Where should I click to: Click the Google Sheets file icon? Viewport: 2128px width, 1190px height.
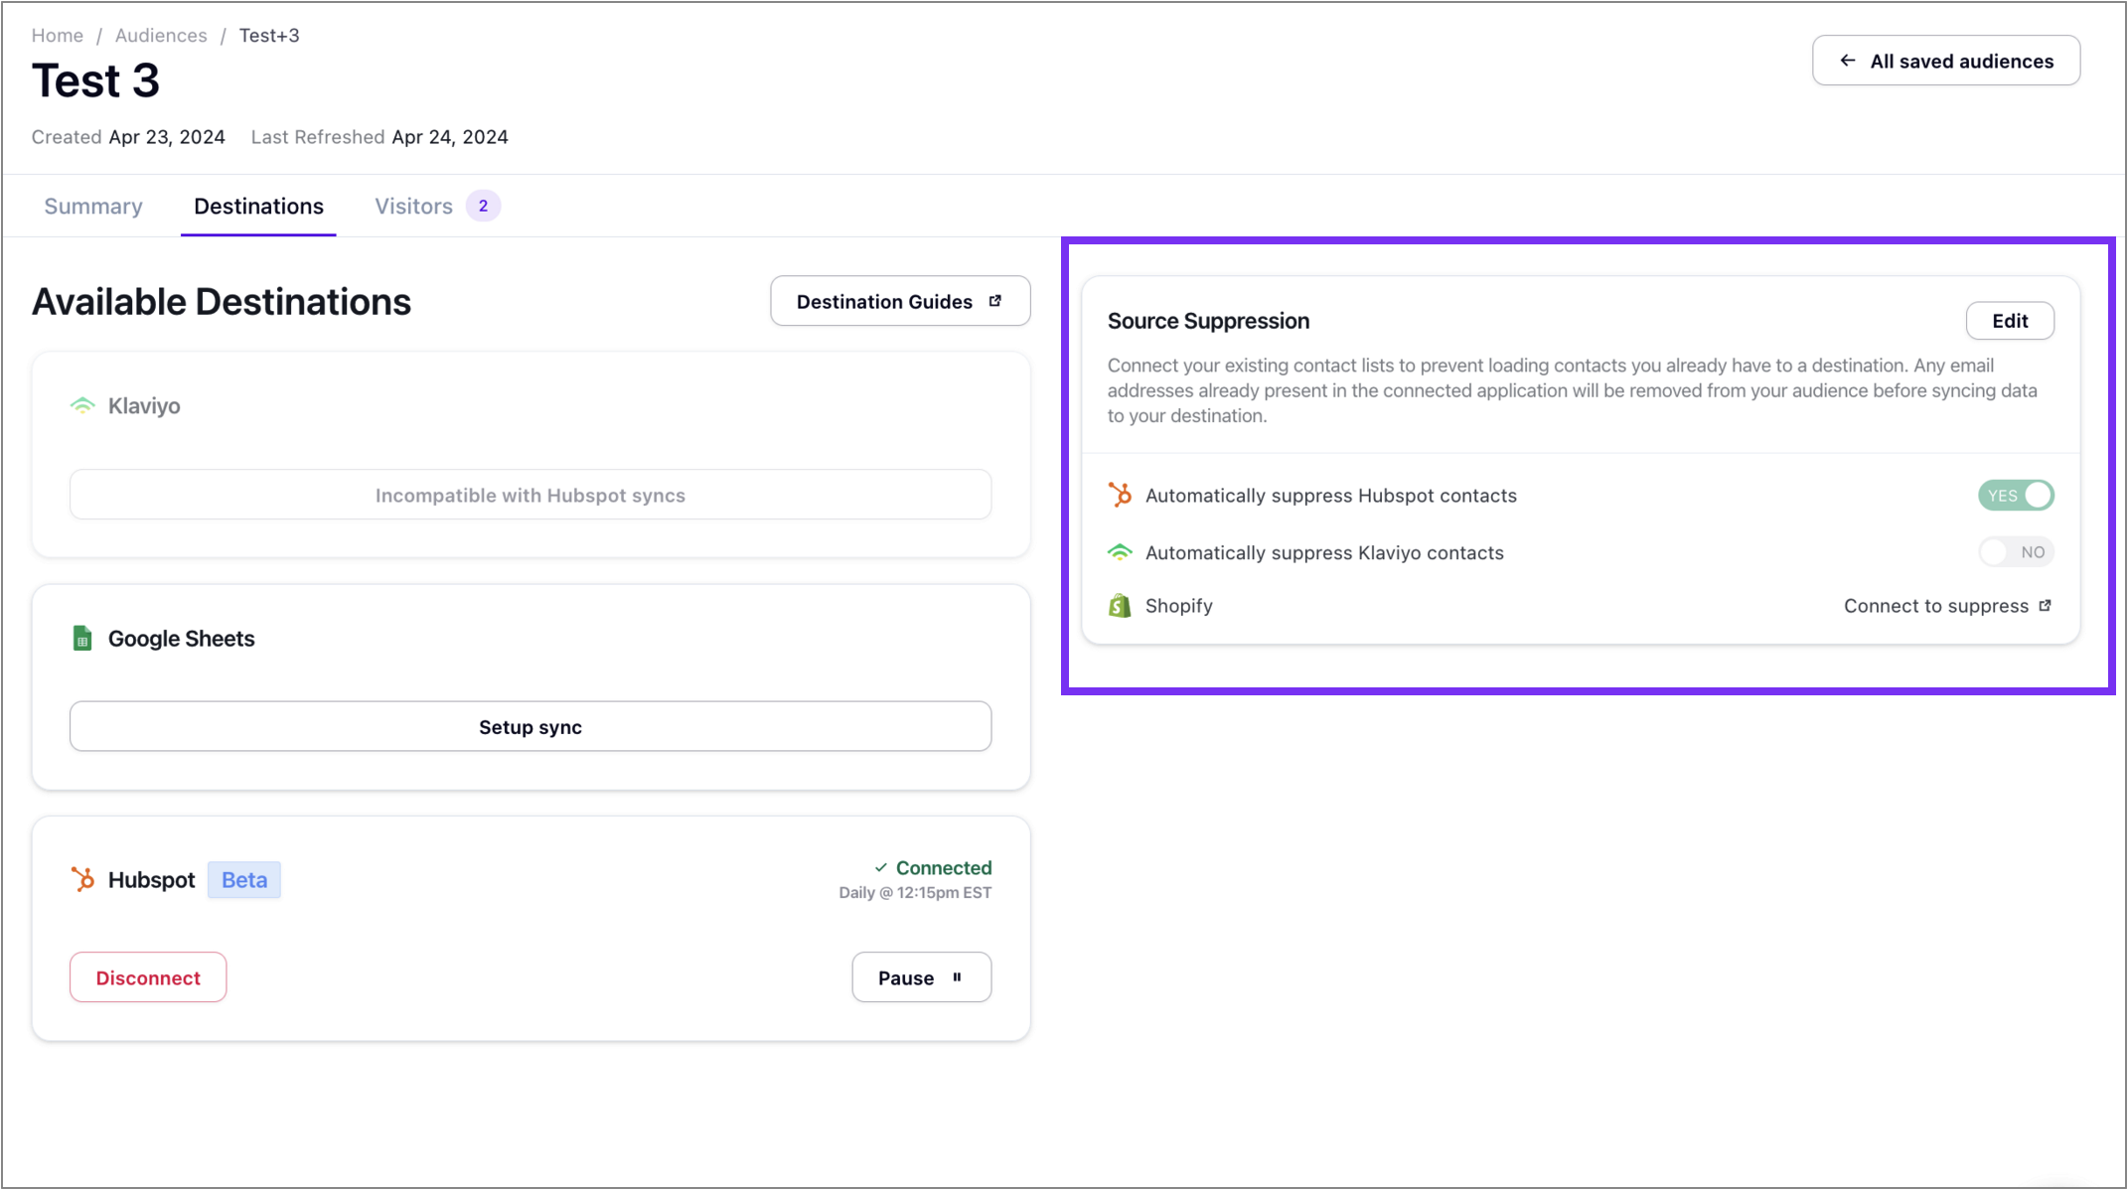[82, 639]
